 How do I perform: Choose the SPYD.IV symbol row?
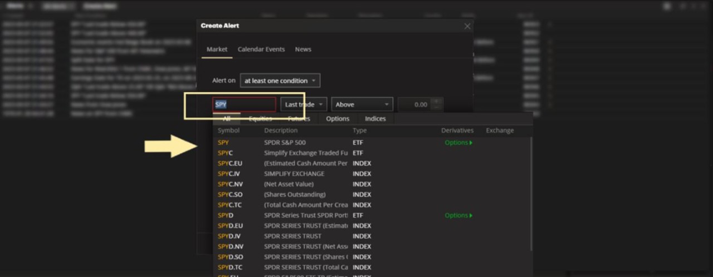coord(372,236)
